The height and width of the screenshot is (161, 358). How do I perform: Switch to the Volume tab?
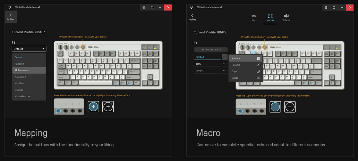(x=286, y=17)
